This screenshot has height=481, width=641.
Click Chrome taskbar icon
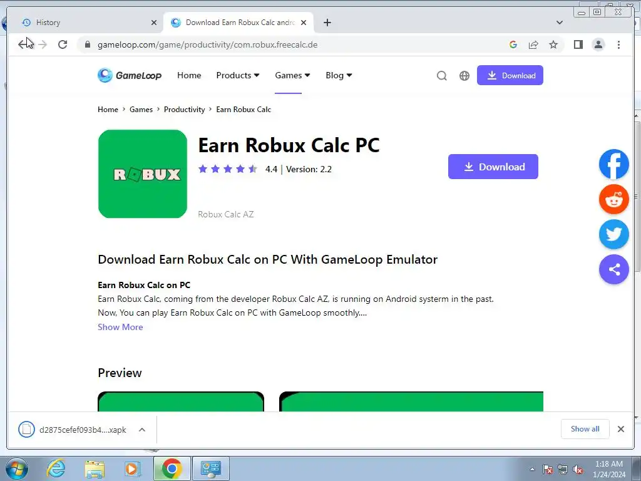tap(172, 468)
